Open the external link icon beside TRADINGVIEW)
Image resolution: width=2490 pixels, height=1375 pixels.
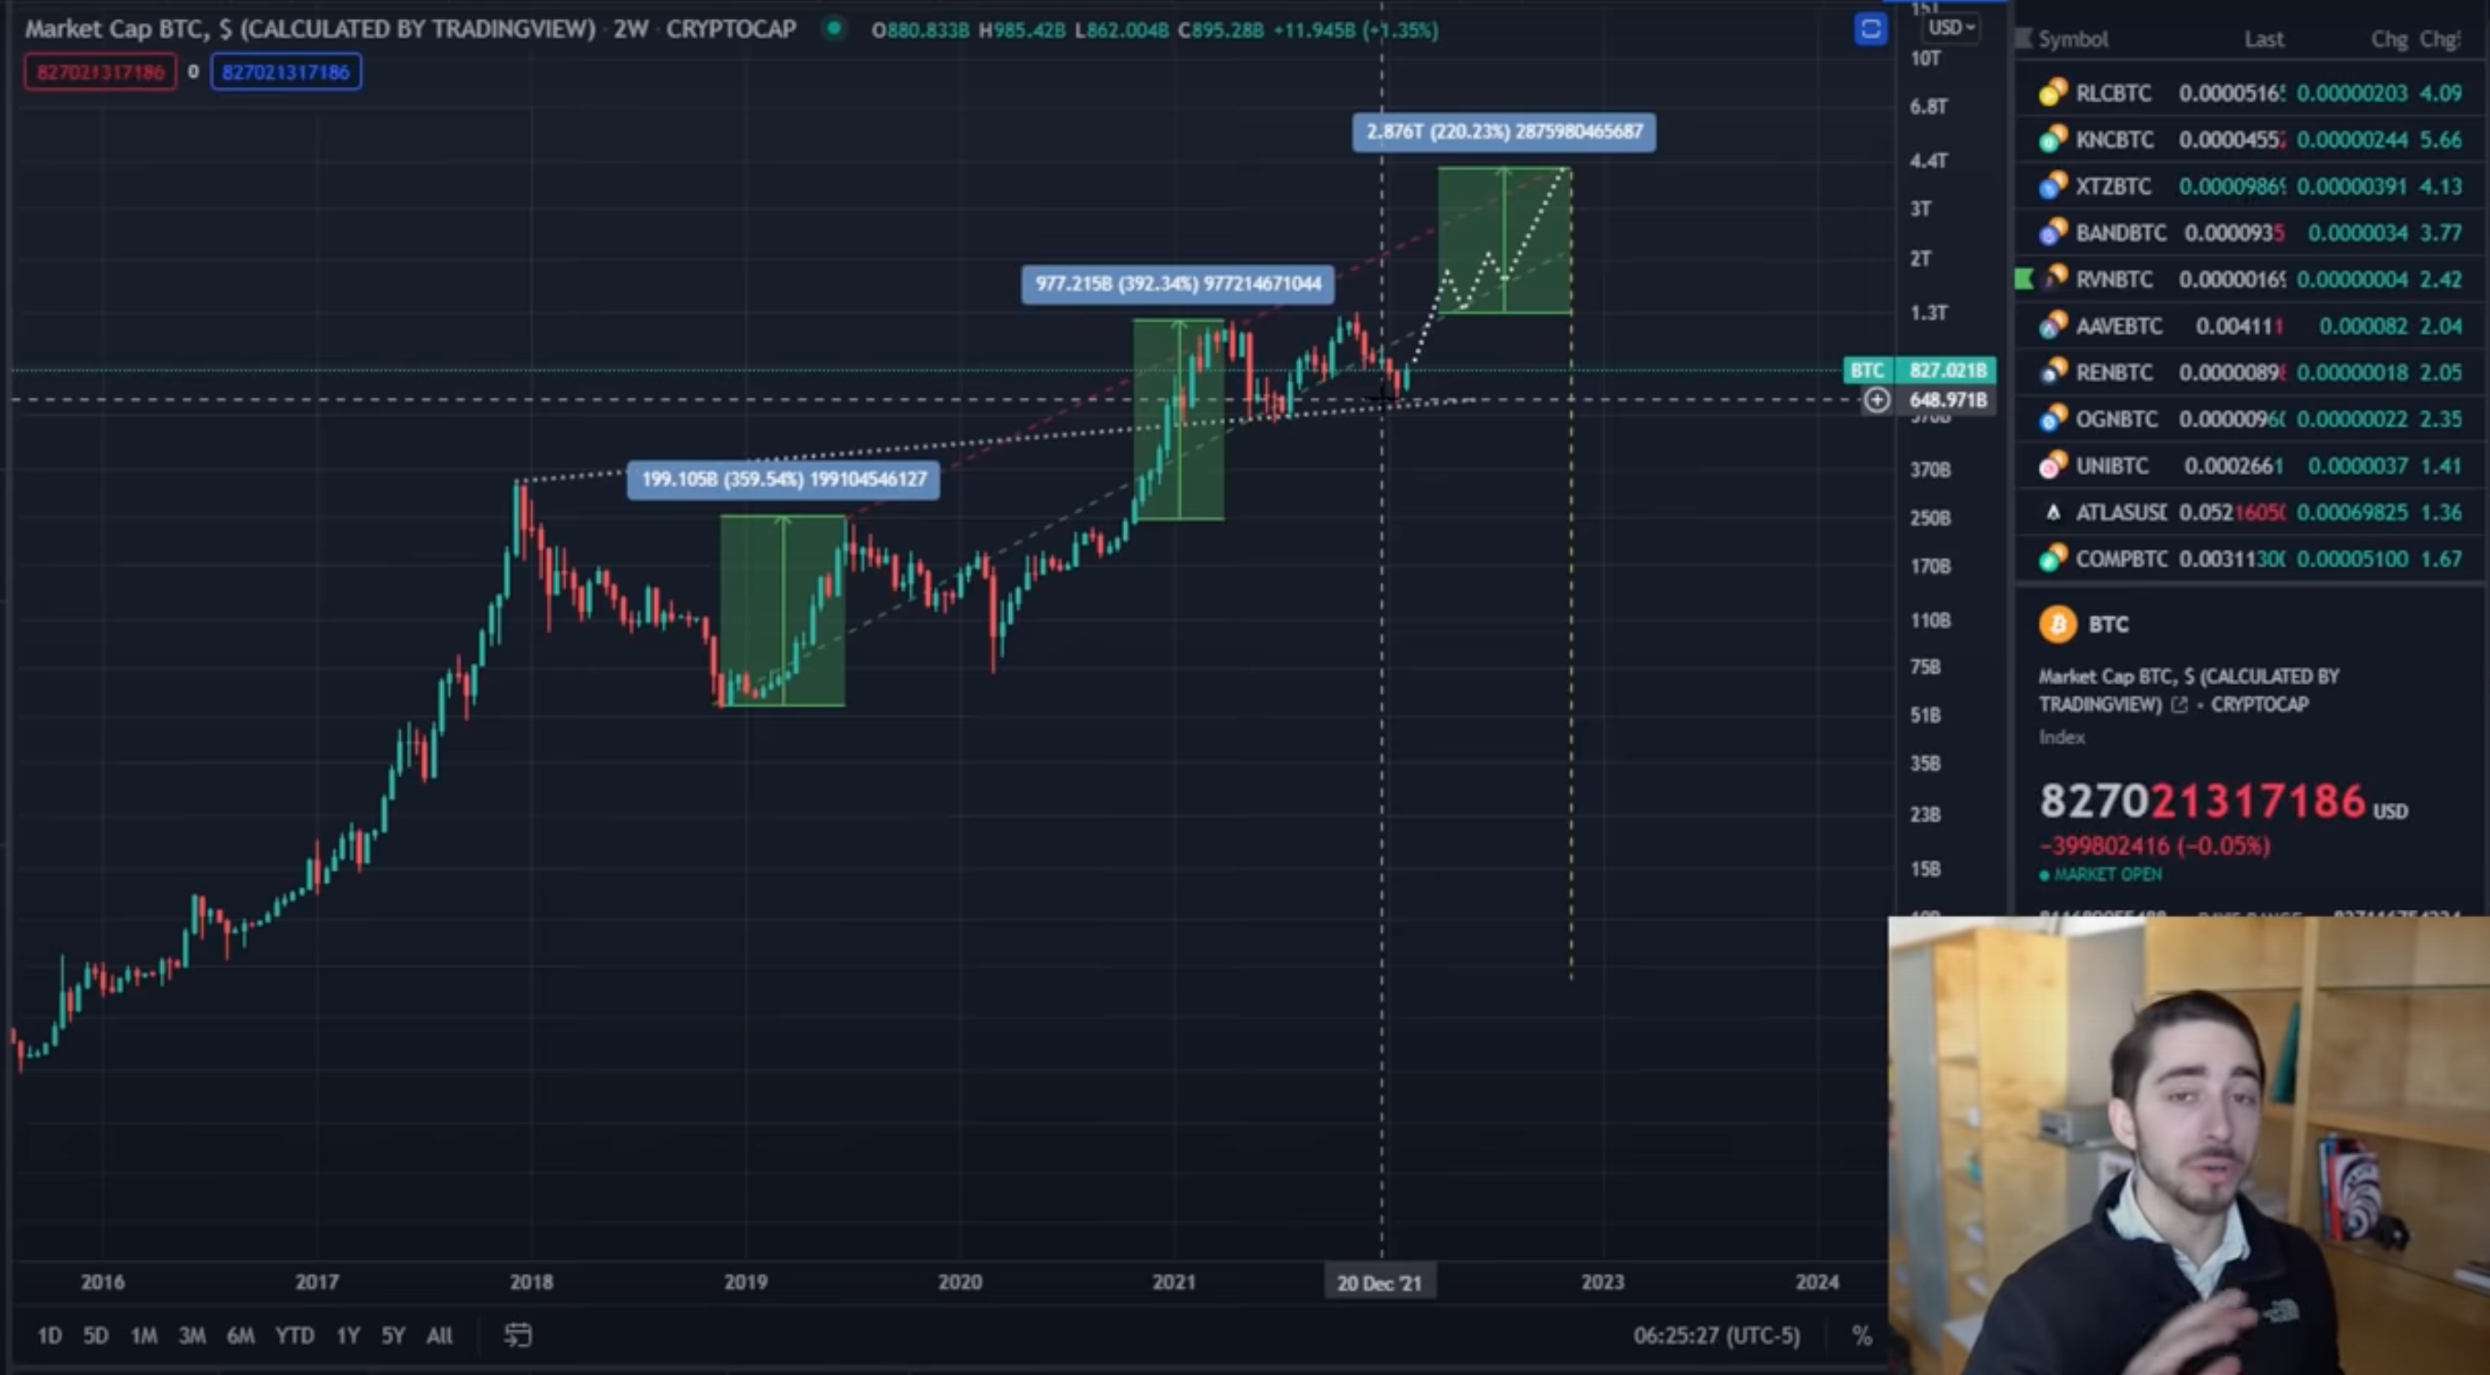2179,704
